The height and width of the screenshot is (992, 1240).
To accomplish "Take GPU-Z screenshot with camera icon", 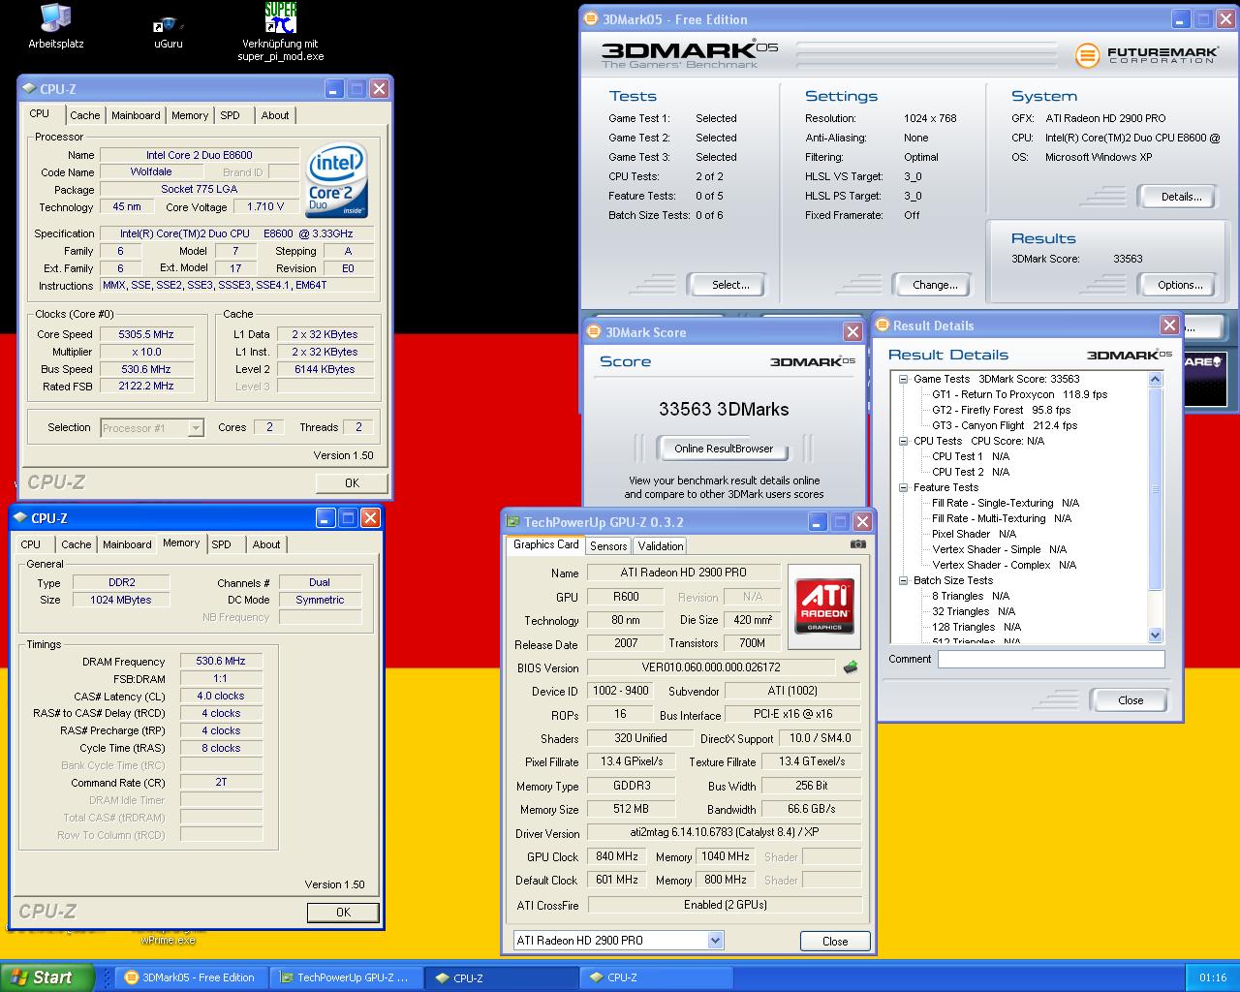I will [857, 544].
